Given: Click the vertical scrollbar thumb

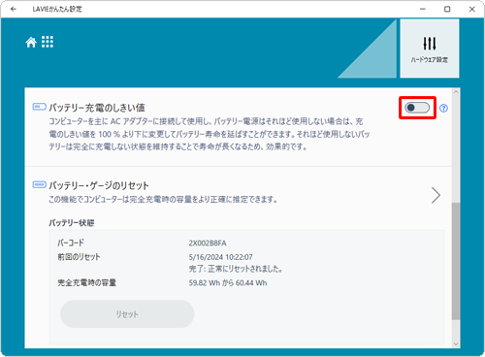Looking at the screenshot, I should [456, 261].
